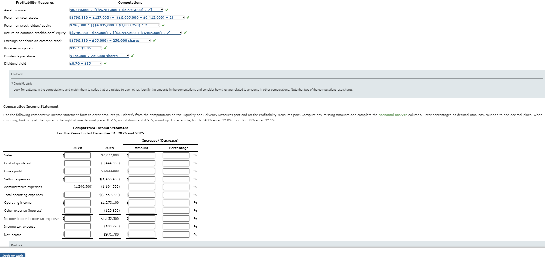Image resolution: width=545 pixels, height=257 pixels.
Task: Click the 20Y5 Gross profit value $3,833,000
Action: (x=110, y=171)
